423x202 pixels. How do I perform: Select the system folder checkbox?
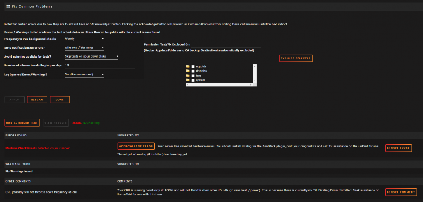click(193, 80)
